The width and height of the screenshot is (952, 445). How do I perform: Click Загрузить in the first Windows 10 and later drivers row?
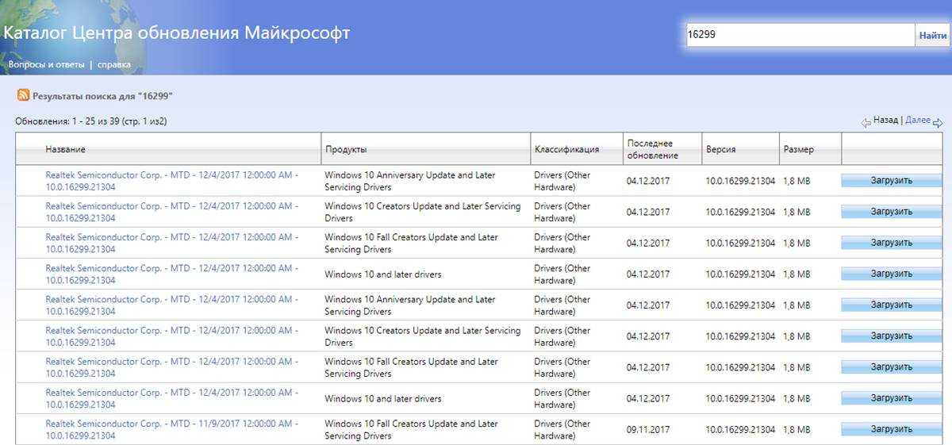[x=891, y=274]
